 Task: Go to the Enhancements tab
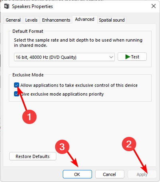[x=56, y=20]
